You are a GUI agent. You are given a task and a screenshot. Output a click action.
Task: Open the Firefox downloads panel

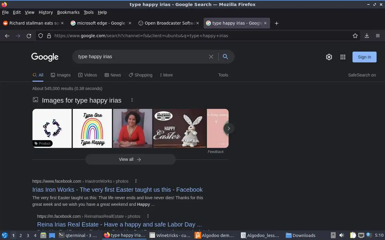[367, 36]
